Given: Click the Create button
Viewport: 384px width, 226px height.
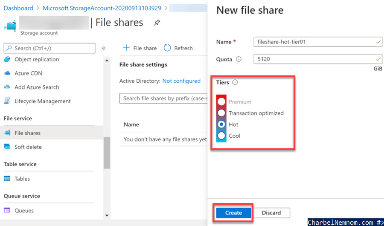Looking at the screenshot, I should pos(233,213).
